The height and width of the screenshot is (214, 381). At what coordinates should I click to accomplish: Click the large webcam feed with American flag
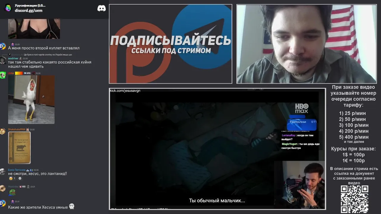point(306,44)
